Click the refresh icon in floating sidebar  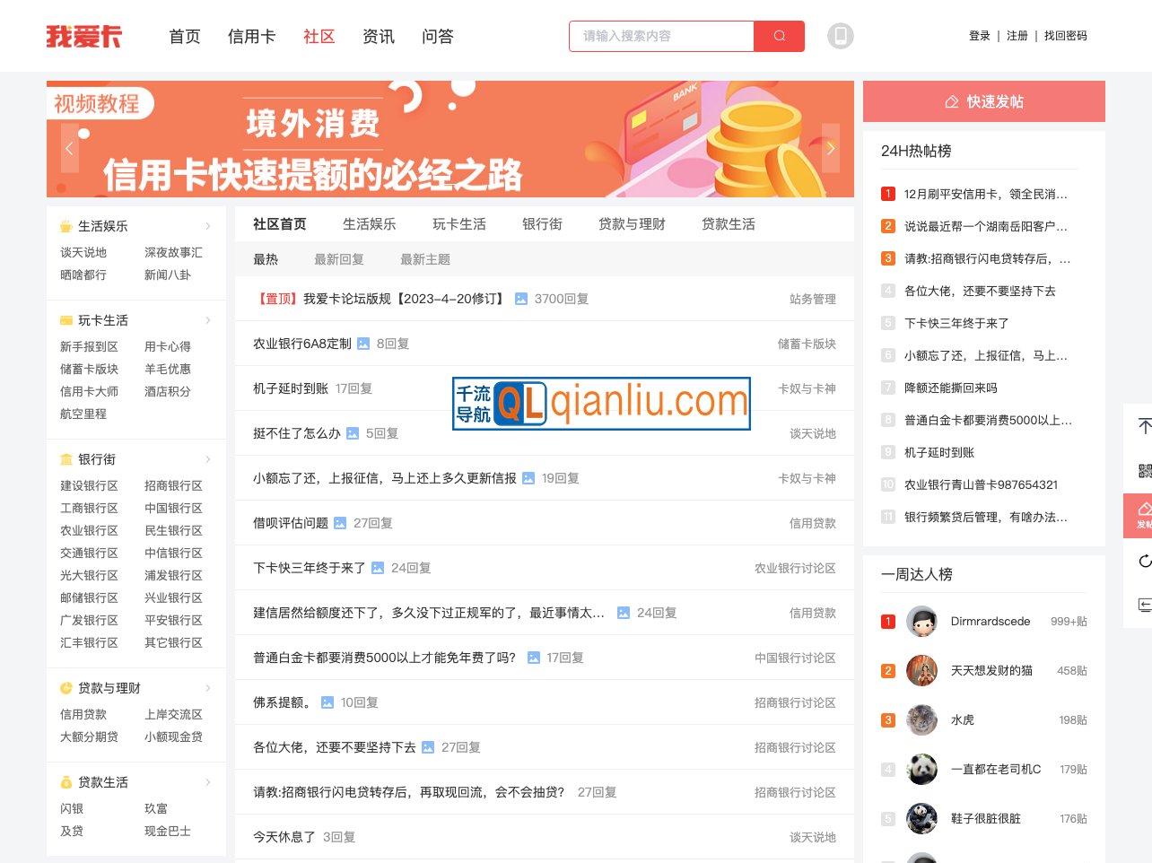pyautogui.click(x=1145, y=561)
